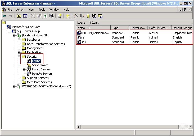
Task: Click the icon of the sa login
Action: [79, 37]
